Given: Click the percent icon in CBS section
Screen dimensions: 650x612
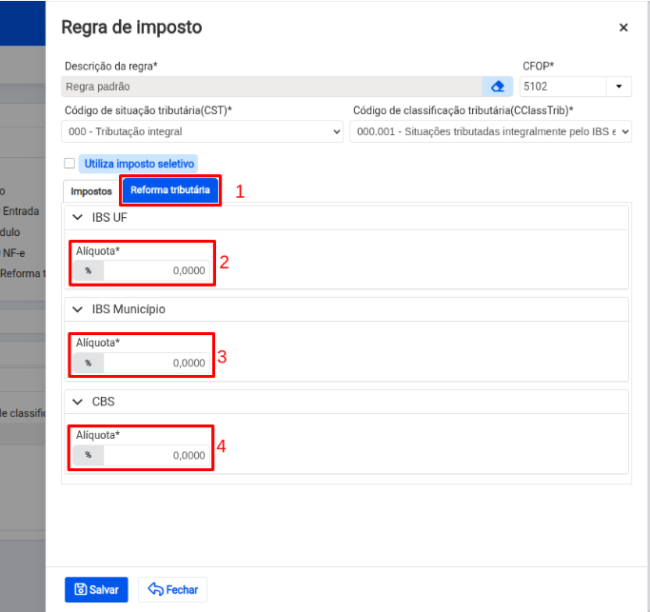Looking at the screenshot, I should point(89,455).
